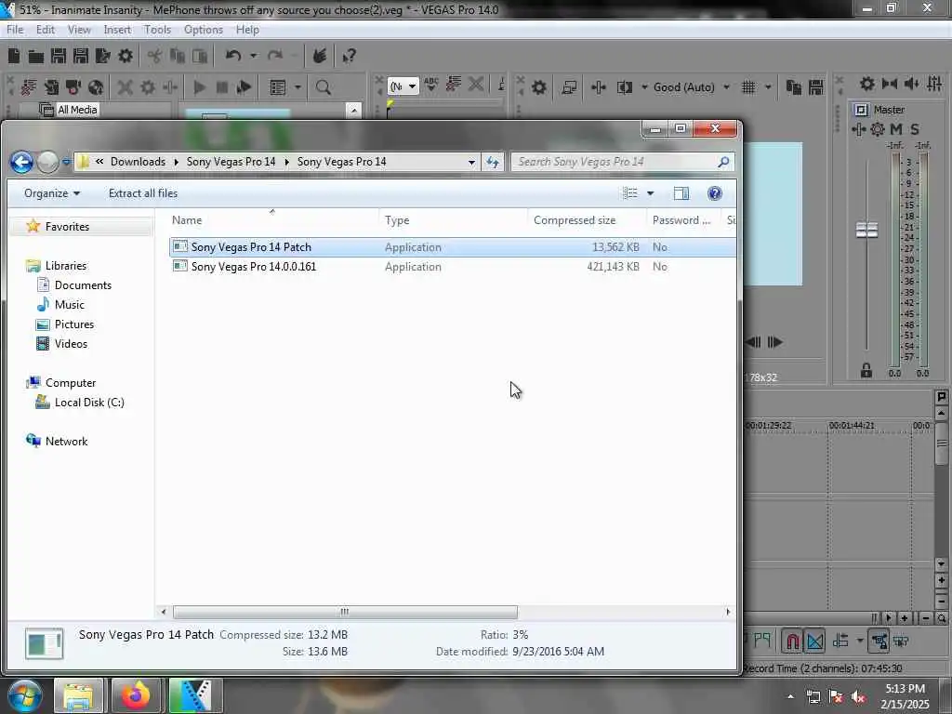Click the Search magnifier in Project Media toolbar

323,86
